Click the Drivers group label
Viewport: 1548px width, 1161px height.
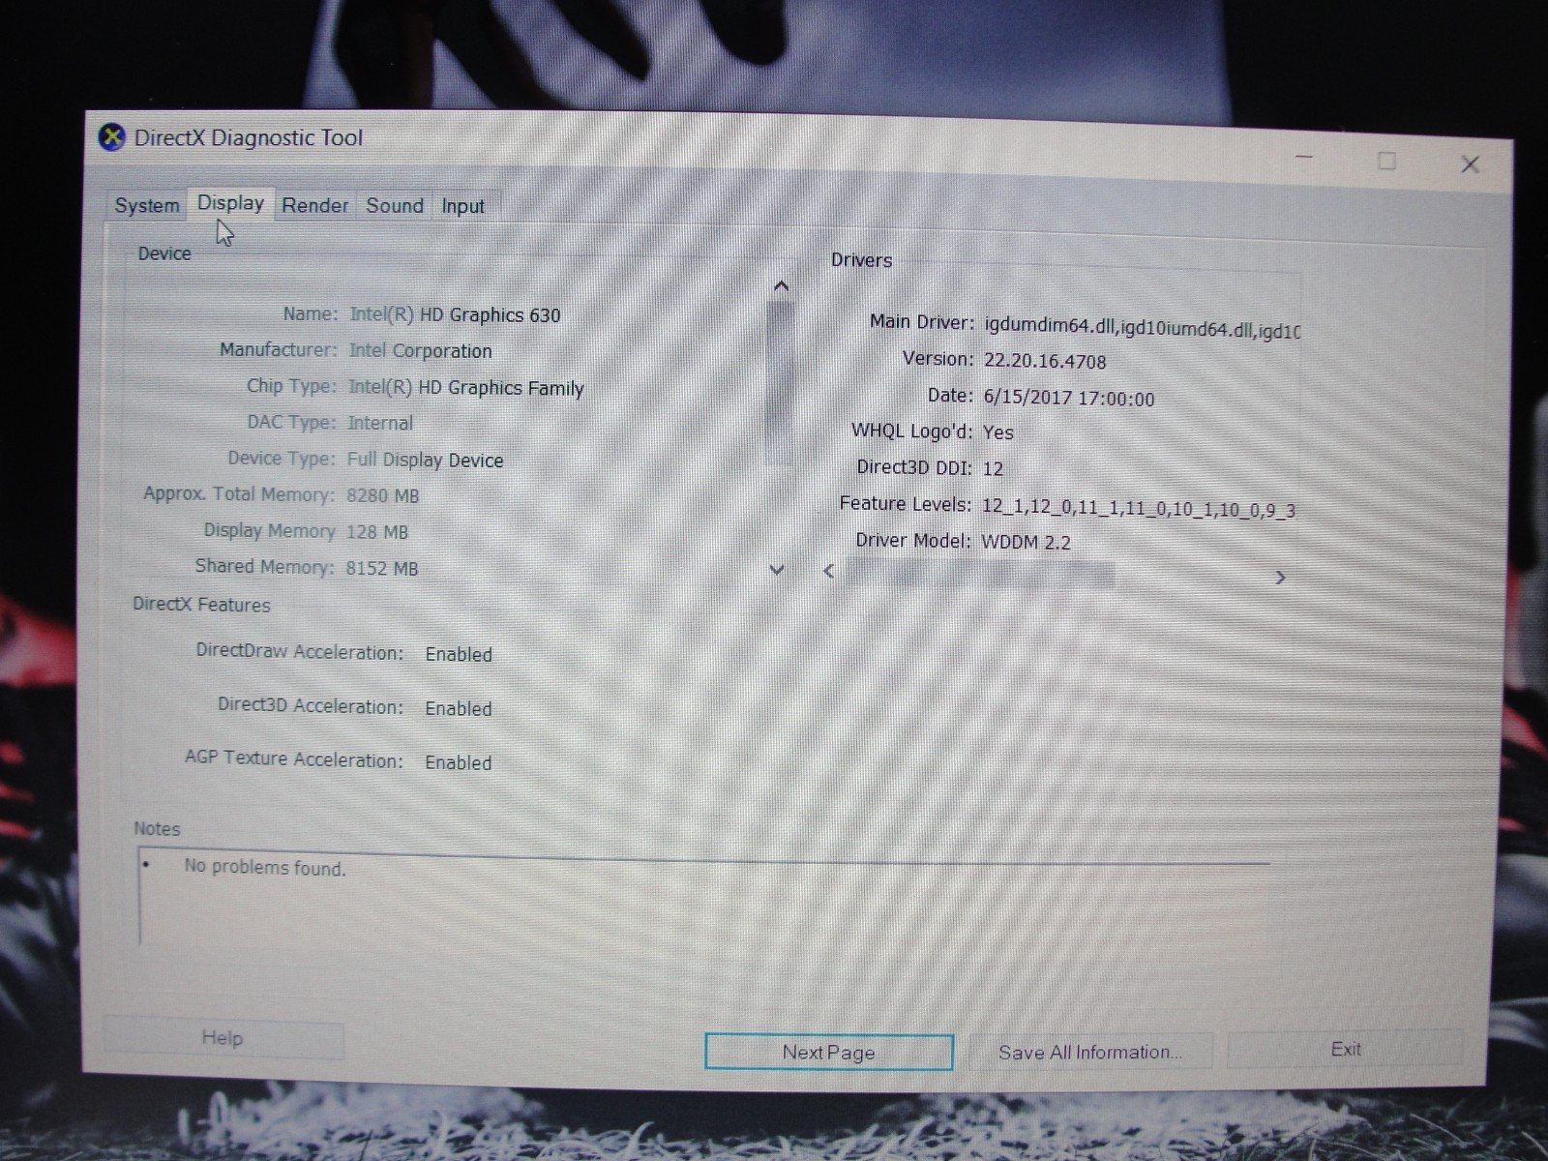(x=861, y=260)
